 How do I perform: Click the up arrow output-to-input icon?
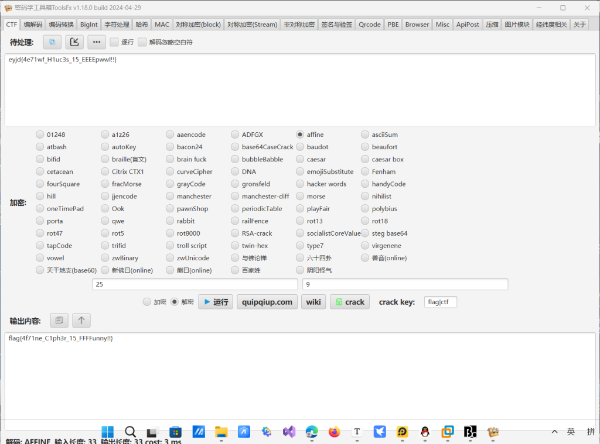pos(81,320)
